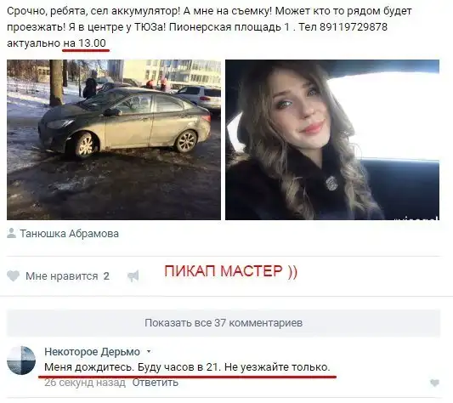Open the car photo thumbnail

[114, 139]
